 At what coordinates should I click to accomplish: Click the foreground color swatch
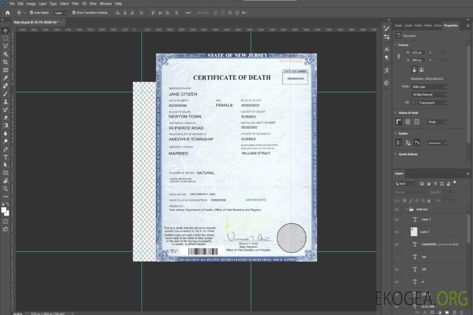click(x=4, y=210)
